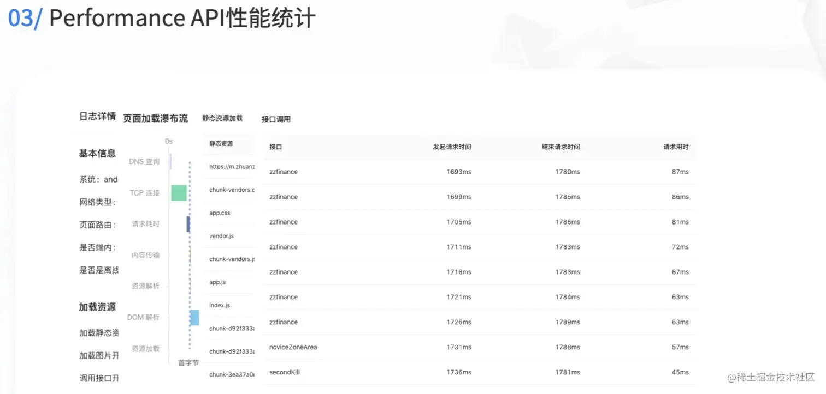Click the 基本信息 section heading
Viewport: 826px width, 394px height.
[x=97, y=154]
